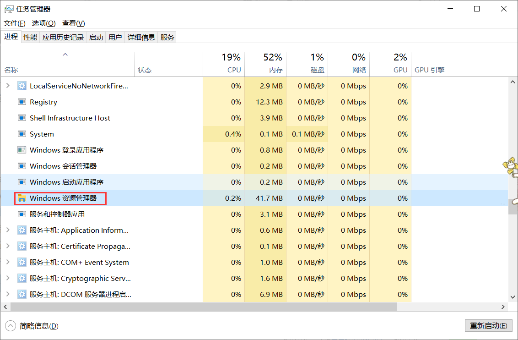Select the Shell Infrastructure Host name
Image resolution: width=518 pixels, height=340 pixels.
(70, 118)
